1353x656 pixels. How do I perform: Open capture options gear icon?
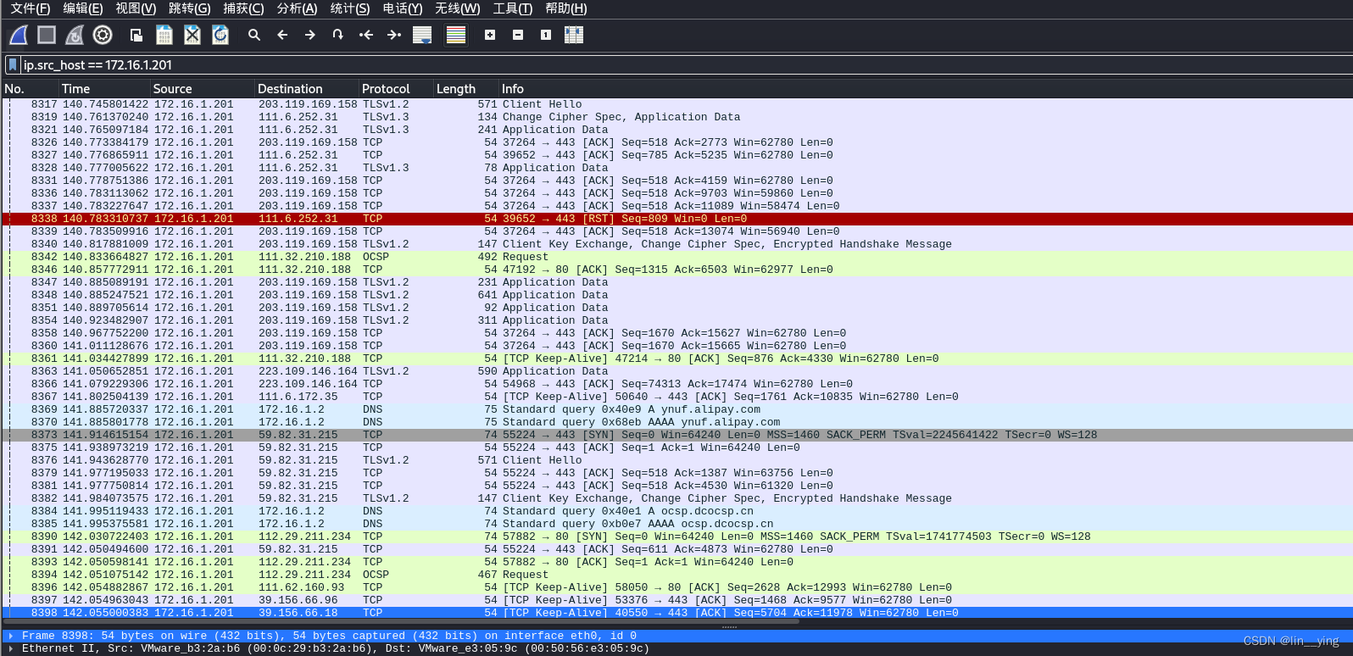pos(103,35)
